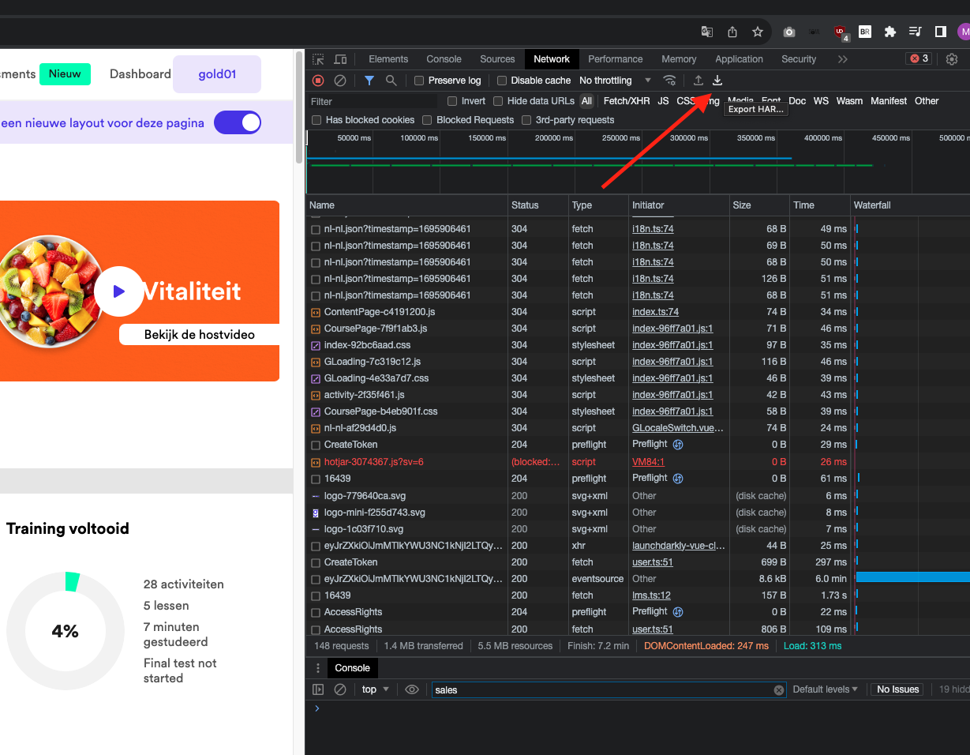Filter requests by Fetch/XHR
Screen dimensions: 970x755
[x=627, y=101]
